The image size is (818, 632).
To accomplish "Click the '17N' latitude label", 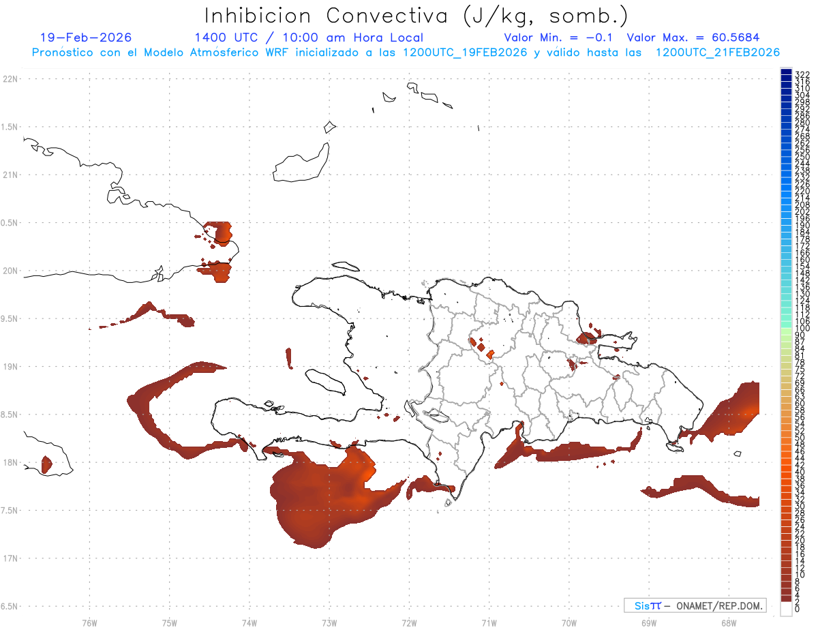I will pyautogui.click(x=10, y=558).
